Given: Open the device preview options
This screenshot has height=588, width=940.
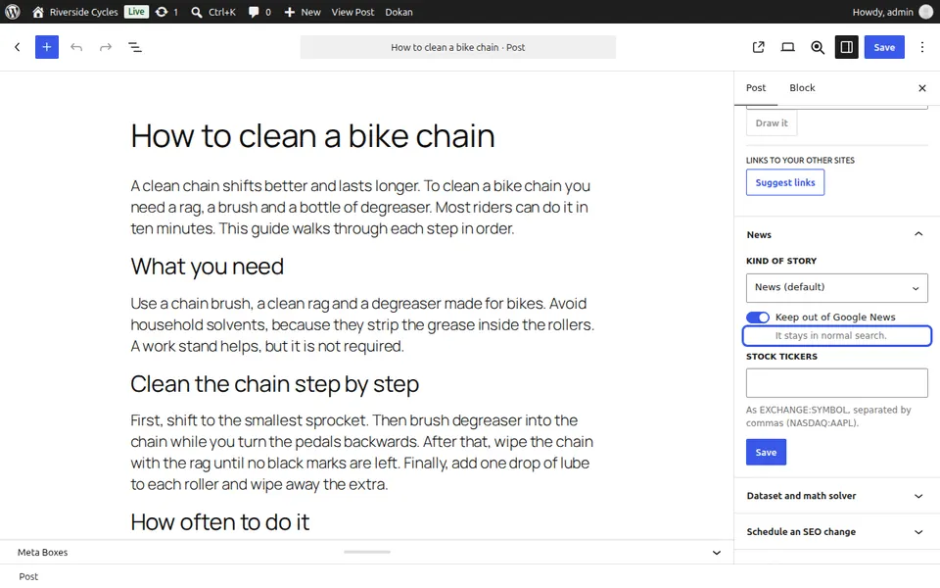Looking at the screenshot, I should tap(787, 47).
